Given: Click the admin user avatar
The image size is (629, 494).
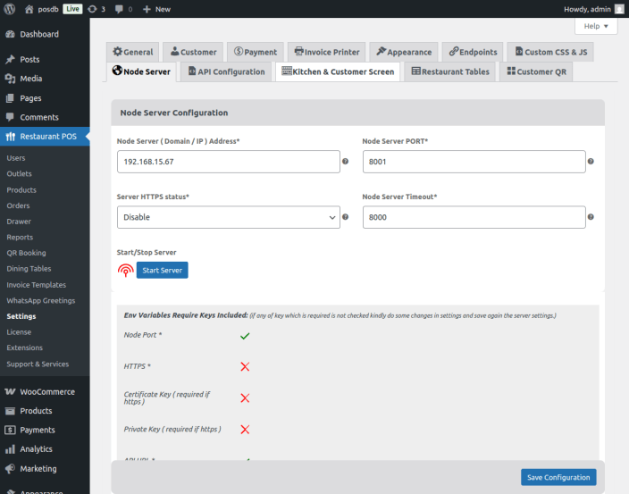Looking at the screenshot, I should tap(619, 9).
